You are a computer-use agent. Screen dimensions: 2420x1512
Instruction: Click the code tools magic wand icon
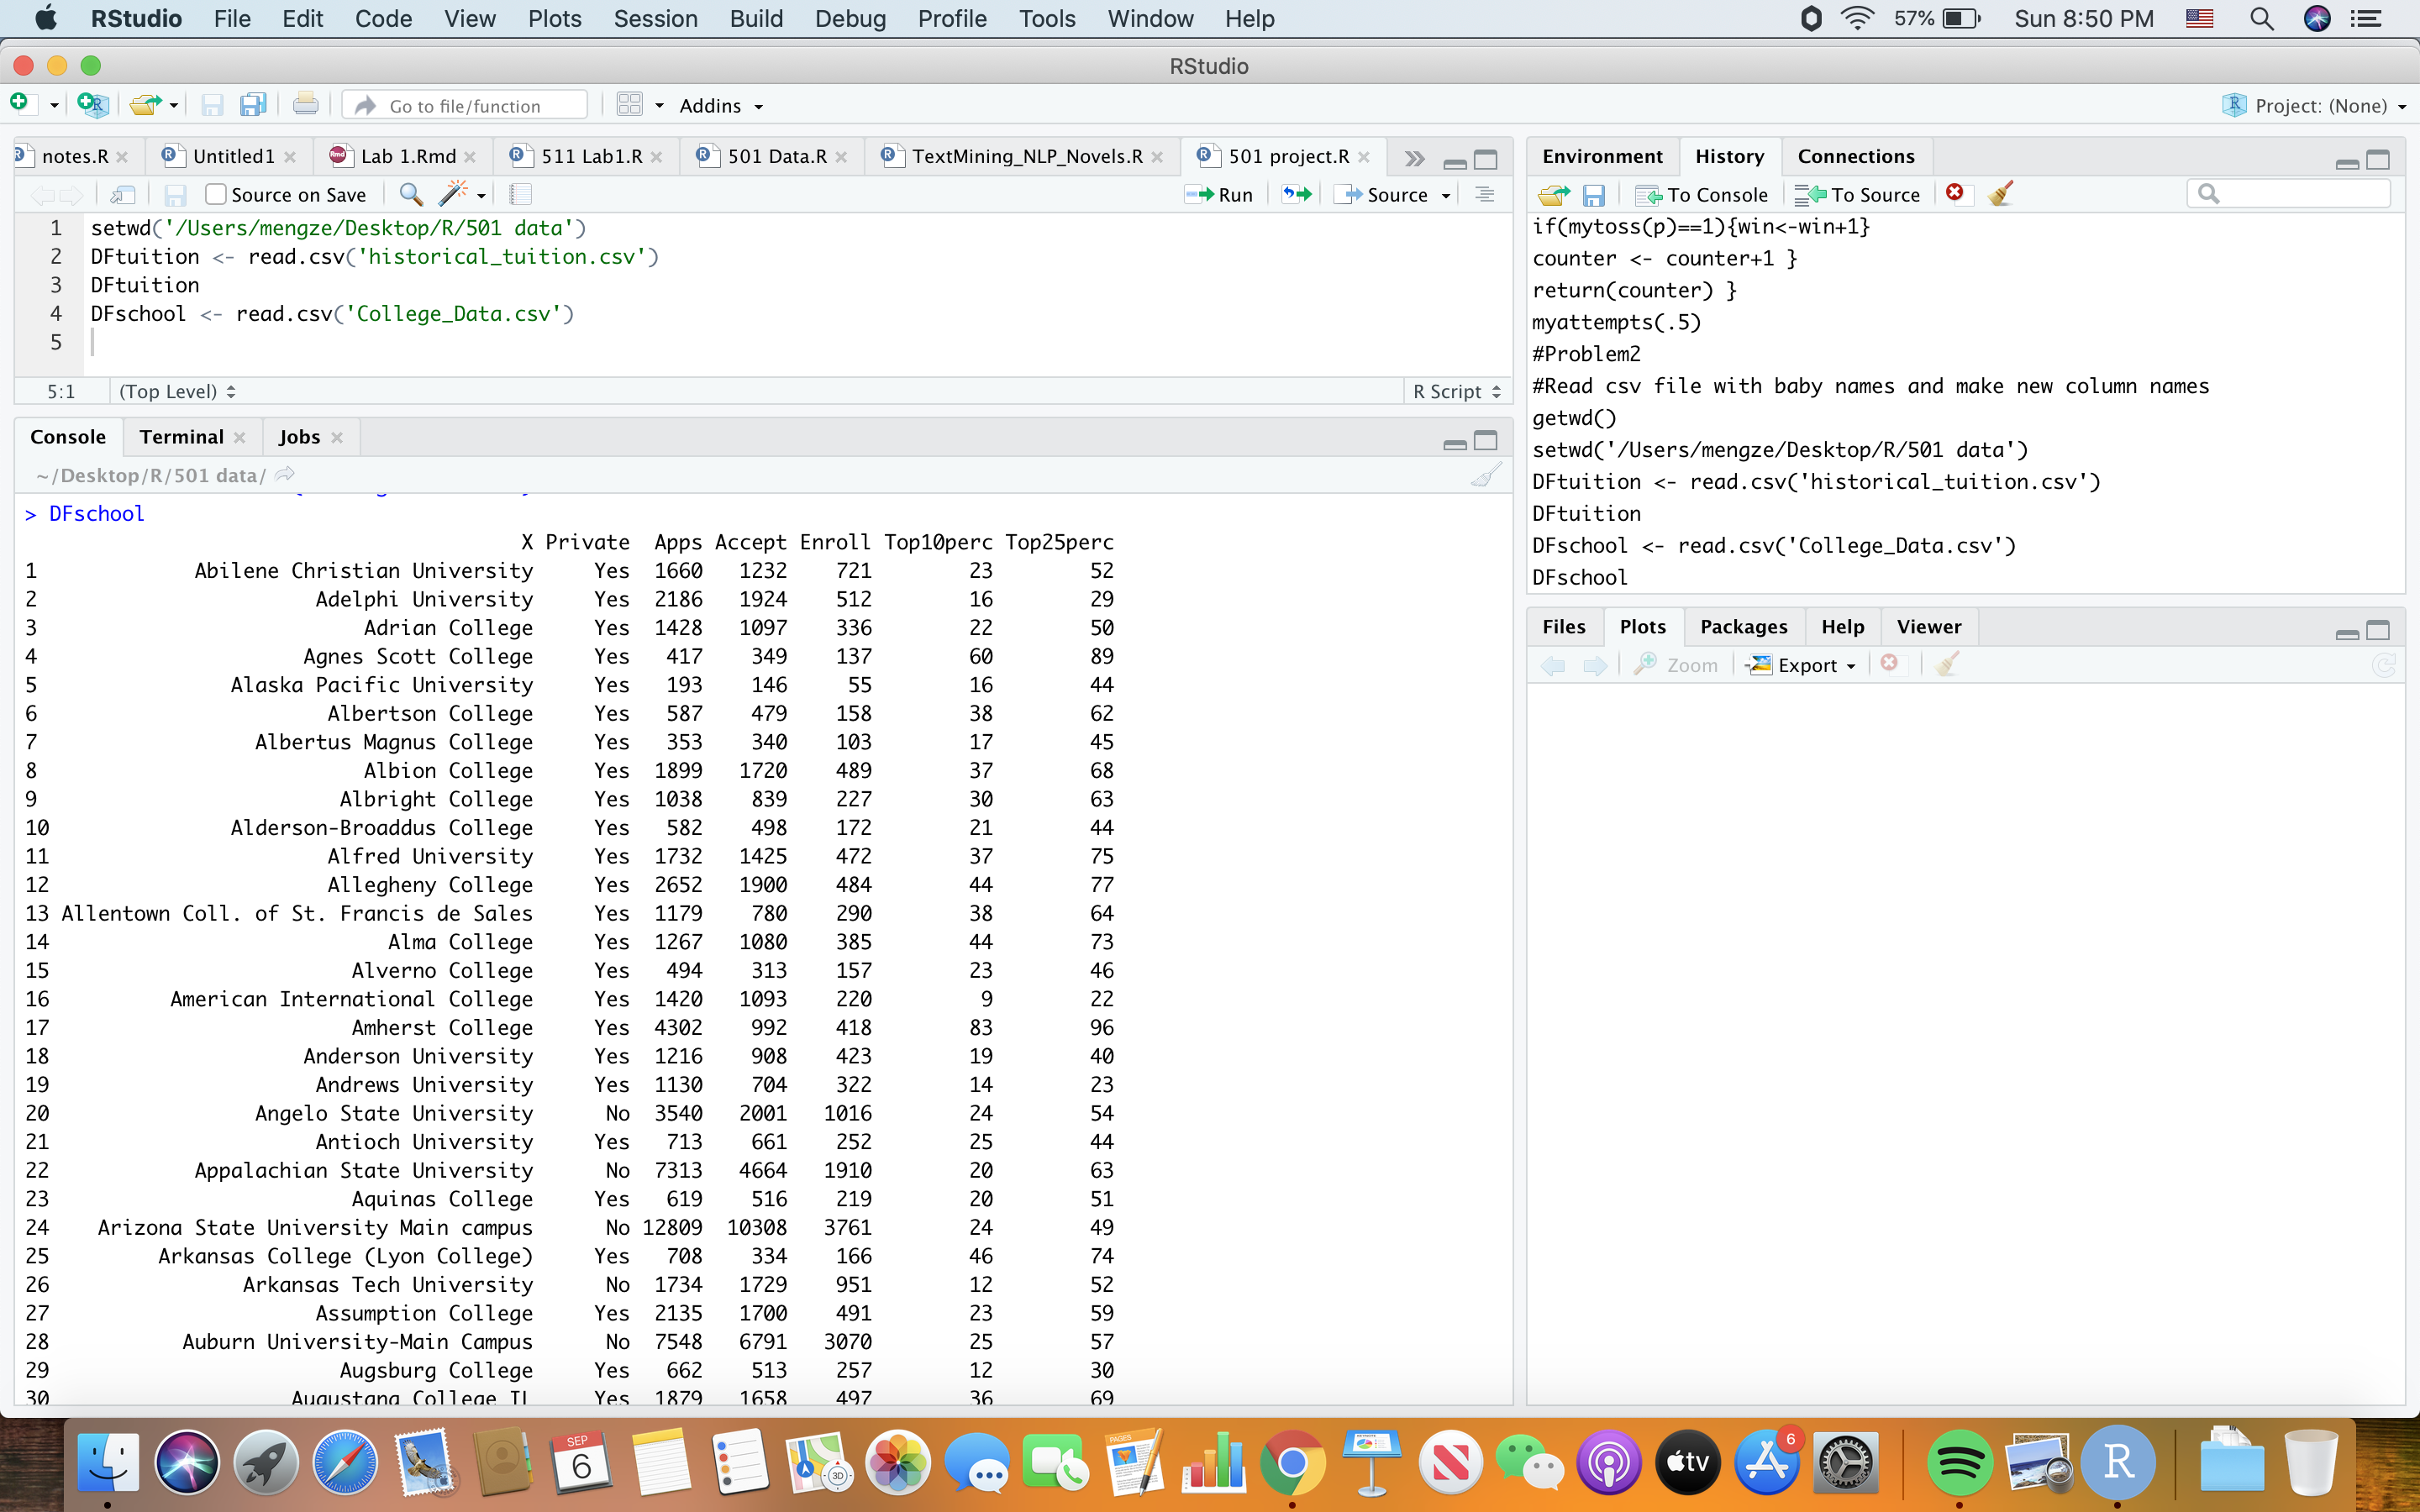(454, 194)
